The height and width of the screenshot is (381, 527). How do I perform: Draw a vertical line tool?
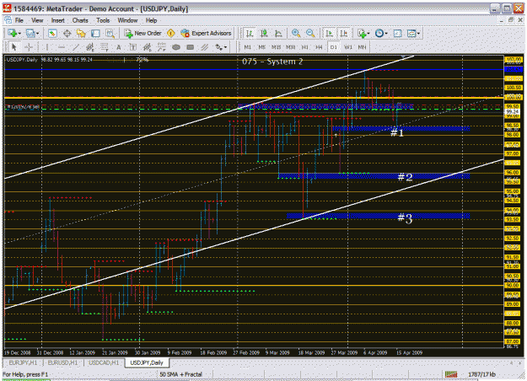(x=46, y=47)
